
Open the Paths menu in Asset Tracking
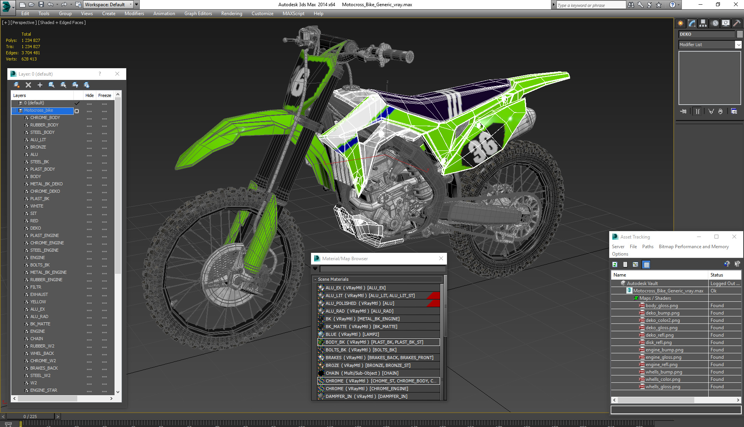(648, 247)
